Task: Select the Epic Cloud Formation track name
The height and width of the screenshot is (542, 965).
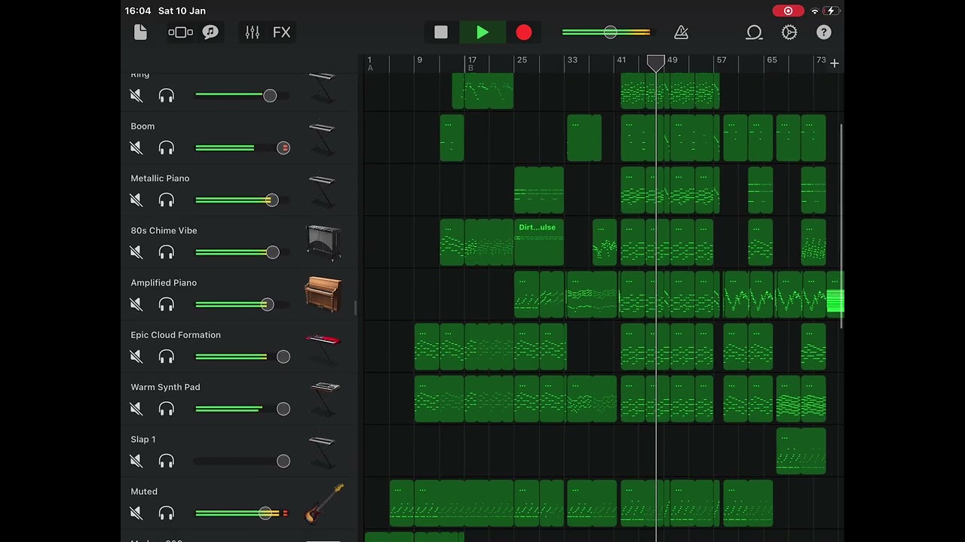Action: pos(176,335)
